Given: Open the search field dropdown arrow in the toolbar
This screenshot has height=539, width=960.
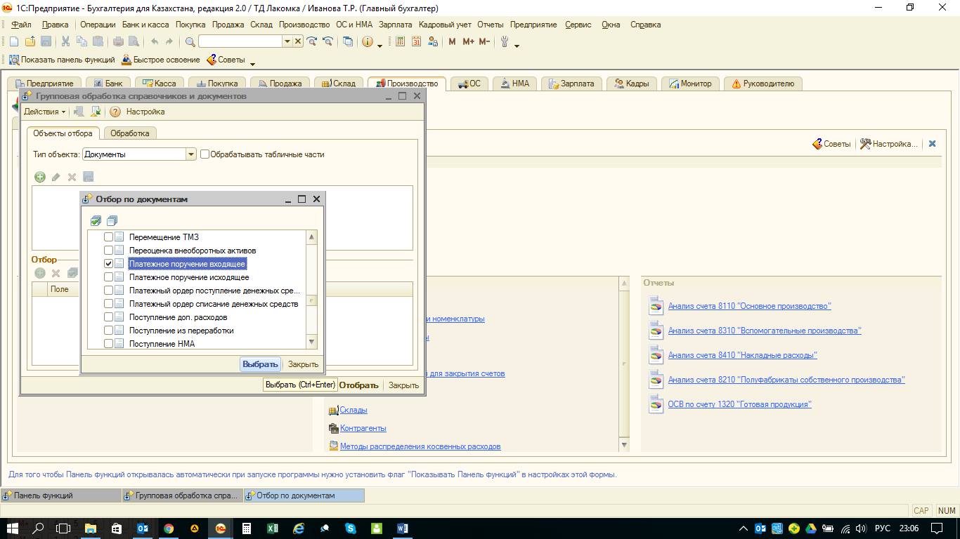Looking at the screenshot, I should (287, 41).
